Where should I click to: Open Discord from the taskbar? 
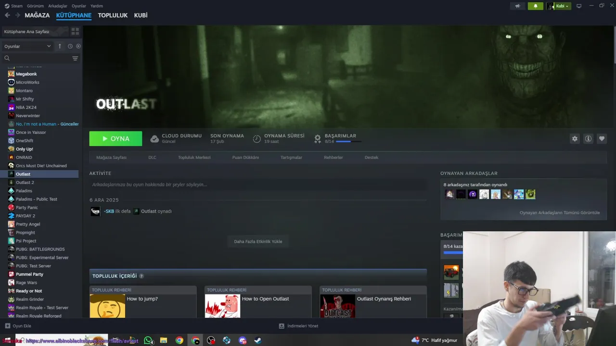[243, 340]
